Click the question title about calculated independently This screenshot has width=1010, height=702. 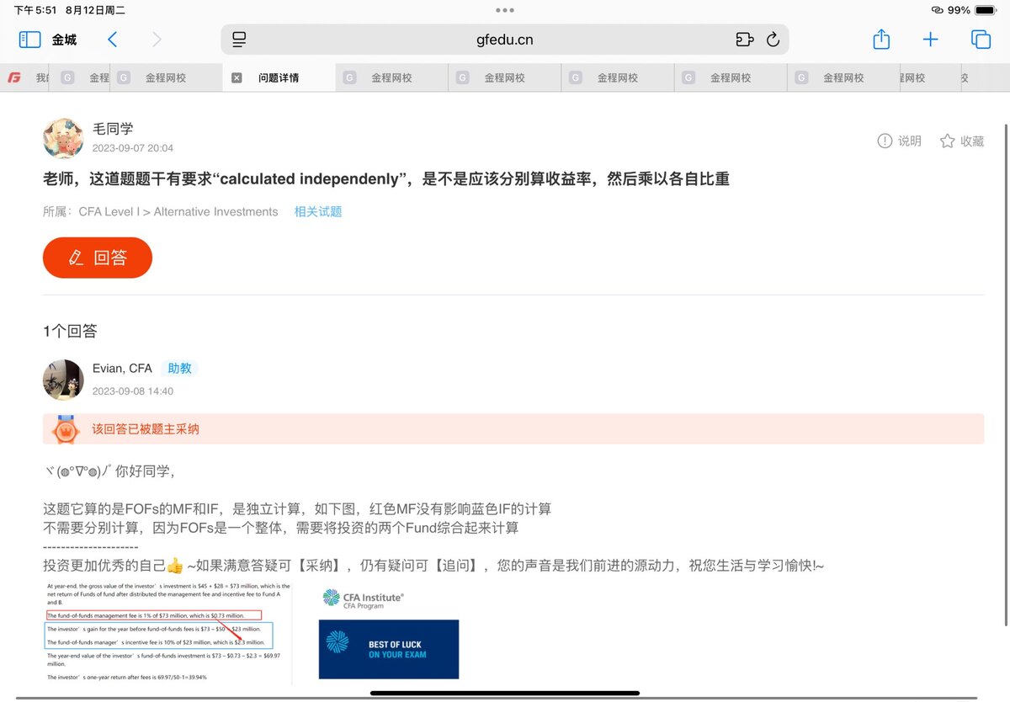coord(386,178)
